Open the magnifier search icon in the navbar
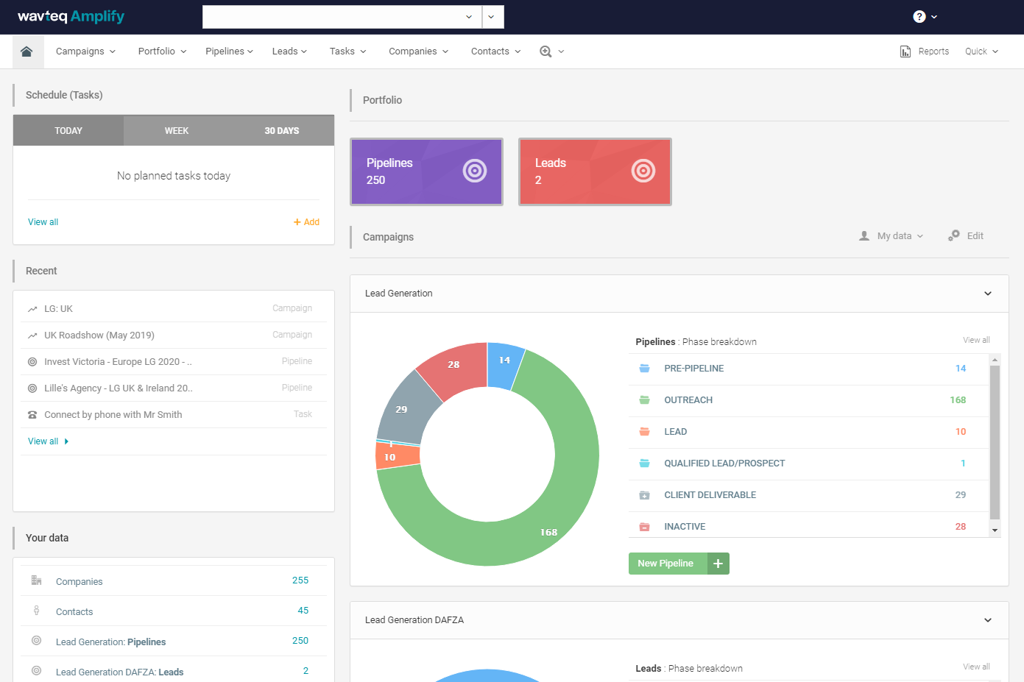Image resolution: width=1024 pixels, height=682 pixels. tap(546, 51)
